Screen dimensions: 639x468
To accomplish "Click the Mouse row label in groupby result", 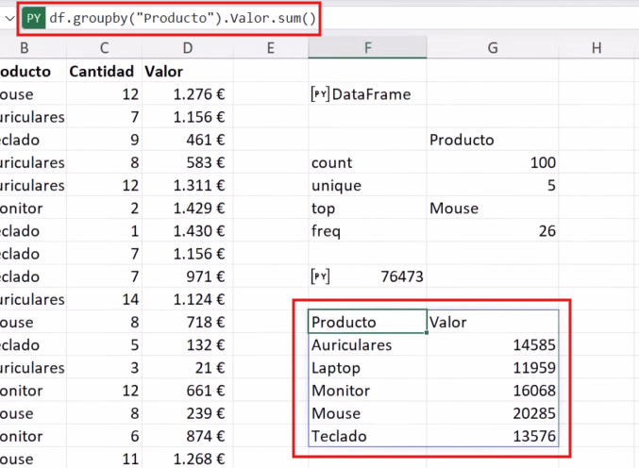I will pos(367,414).
